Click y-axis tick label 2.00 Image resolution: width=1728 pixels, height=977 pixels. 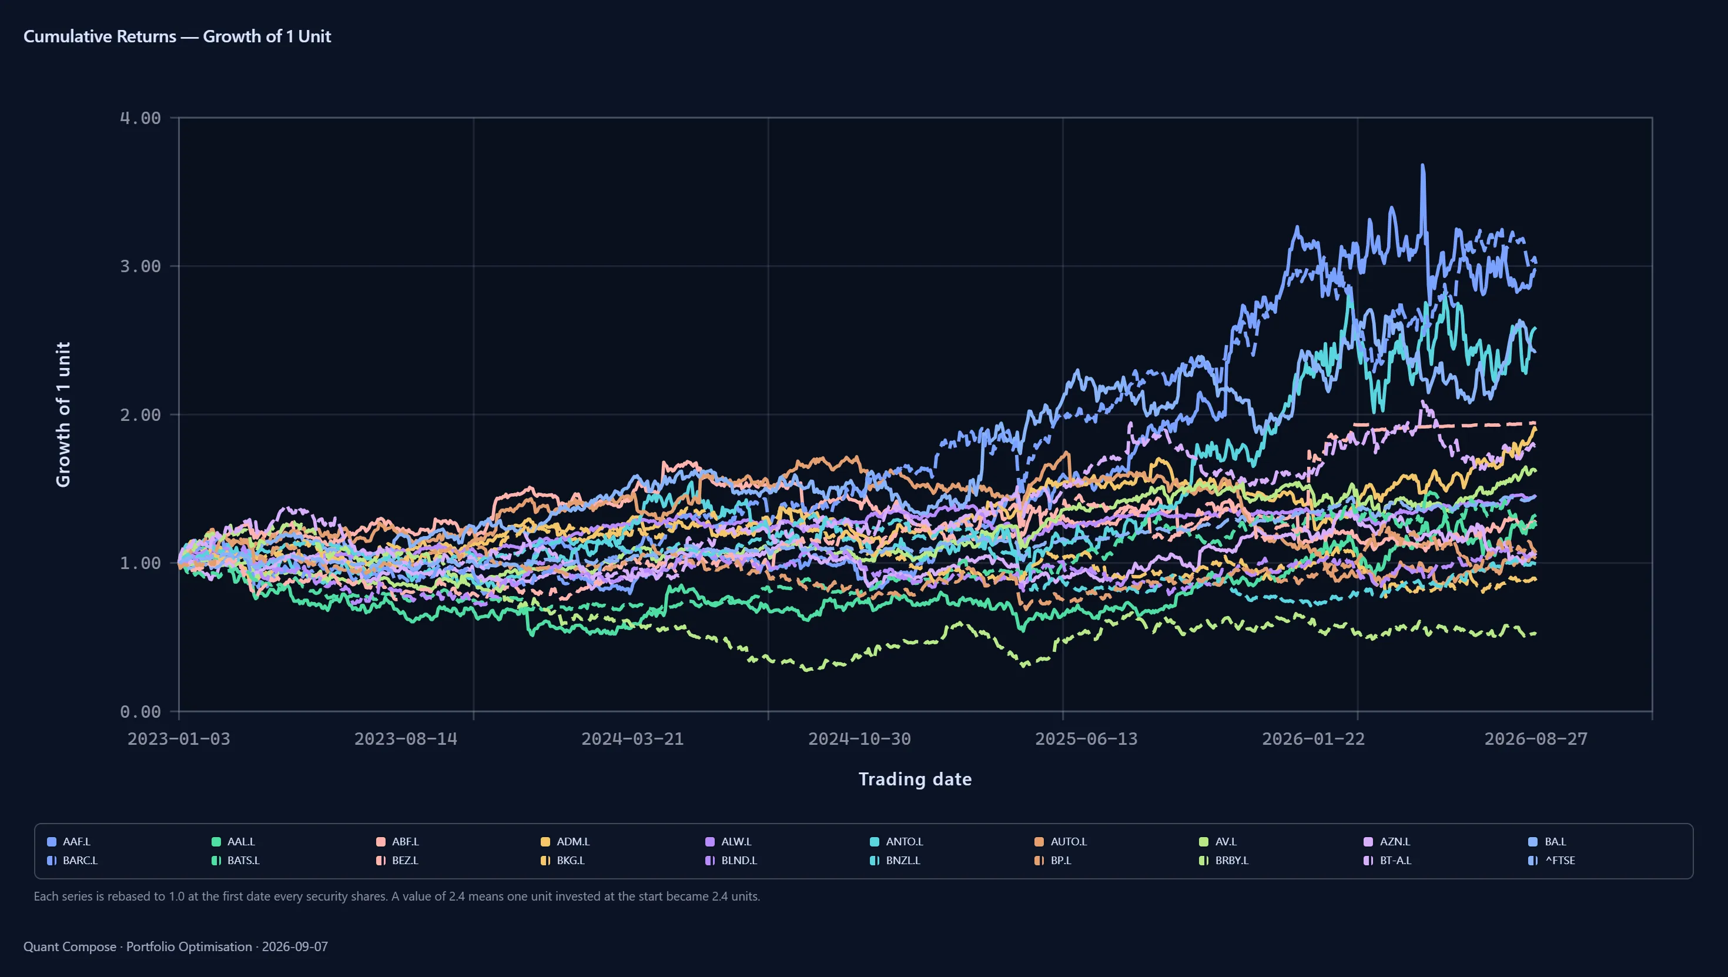(140, 414)
